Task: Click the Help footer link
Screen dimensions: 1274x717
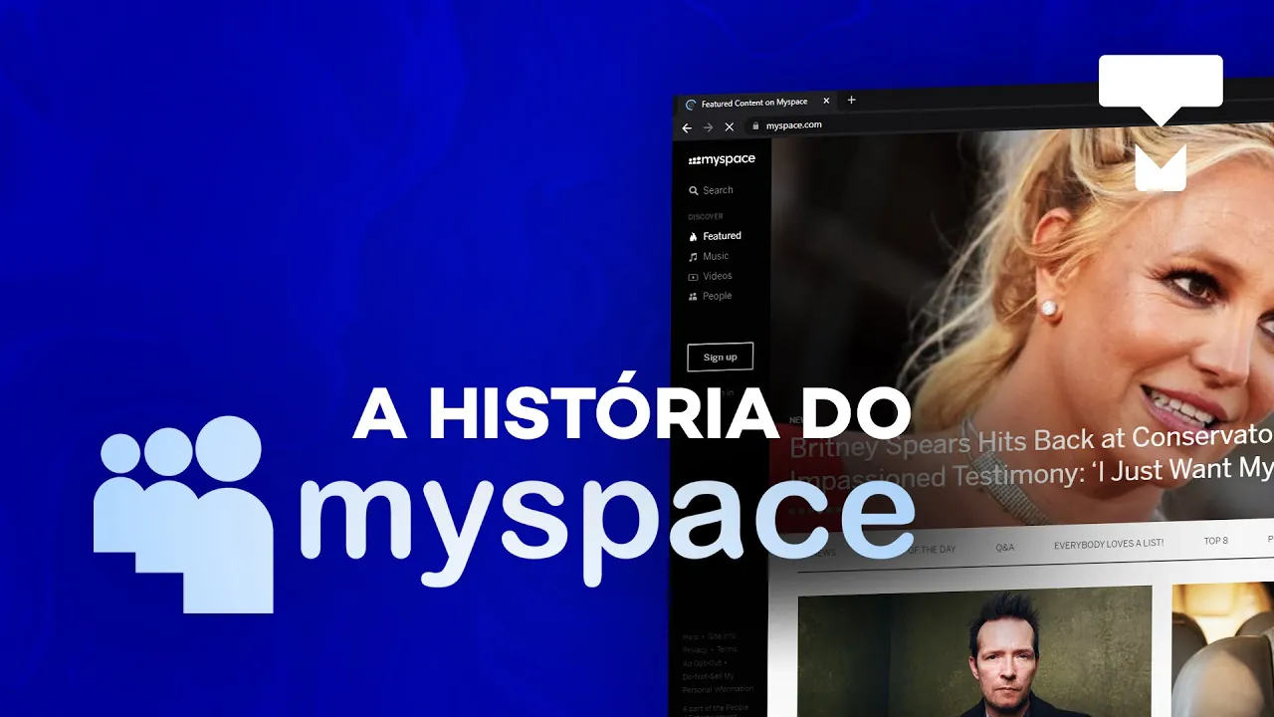Action: 690,635
